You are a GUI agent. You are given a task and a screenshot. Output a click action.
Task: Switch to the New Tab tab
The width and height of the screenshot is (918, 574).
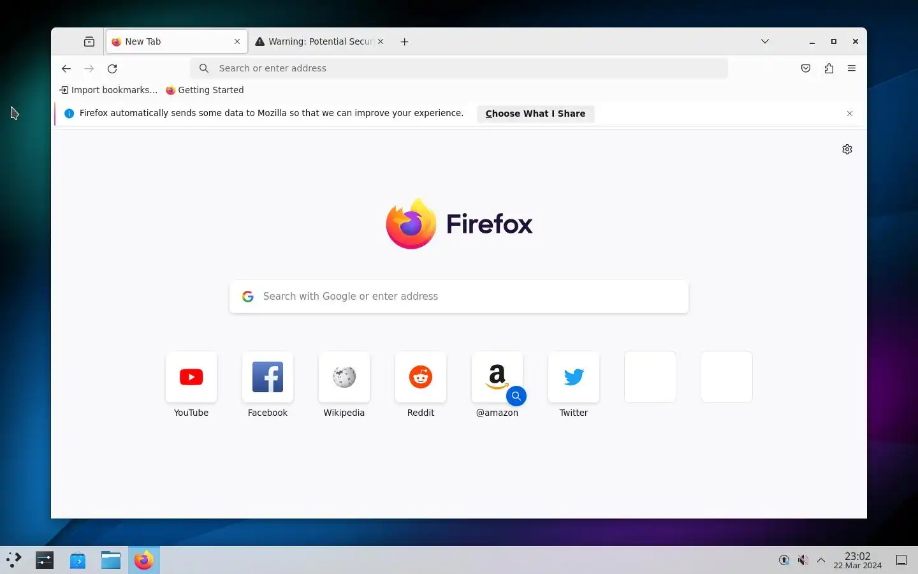click(x=177, y=41)
